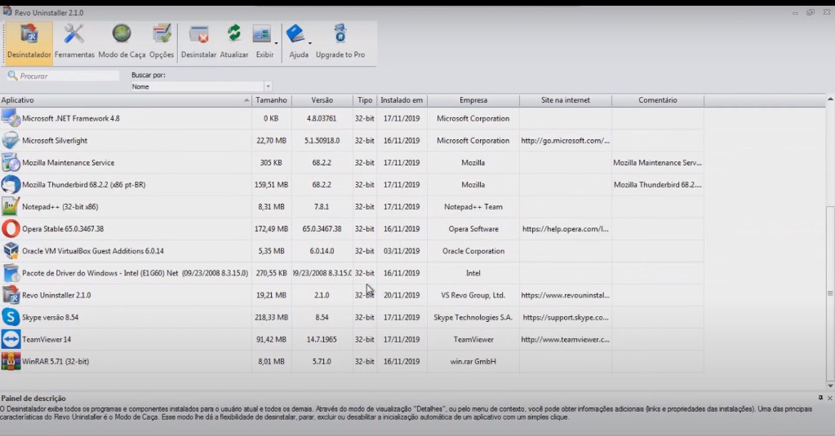
Task: Open the Buscar por Nome dropdown
Action: tap(268, 86)
